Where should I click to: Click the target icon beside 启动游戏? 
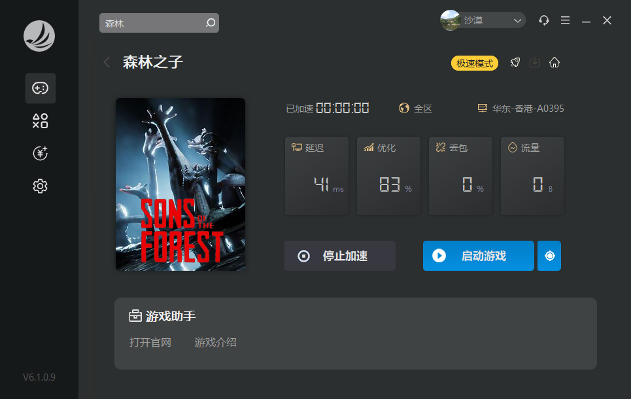[549, 256]
